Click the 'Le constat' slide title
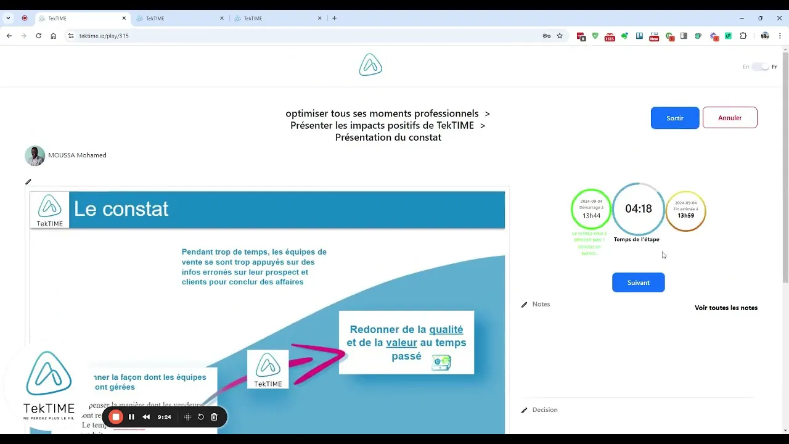This screenshot has height=444, width=789. pos(121,209)
